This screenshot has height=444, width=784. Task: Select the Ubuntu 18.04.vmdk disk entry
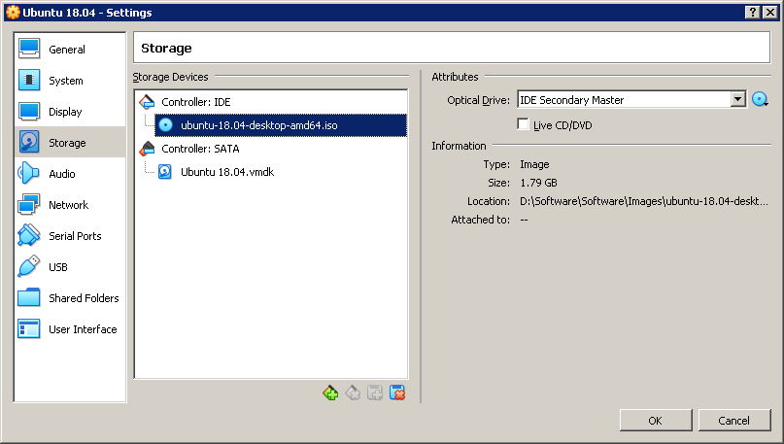click(227, 172)
